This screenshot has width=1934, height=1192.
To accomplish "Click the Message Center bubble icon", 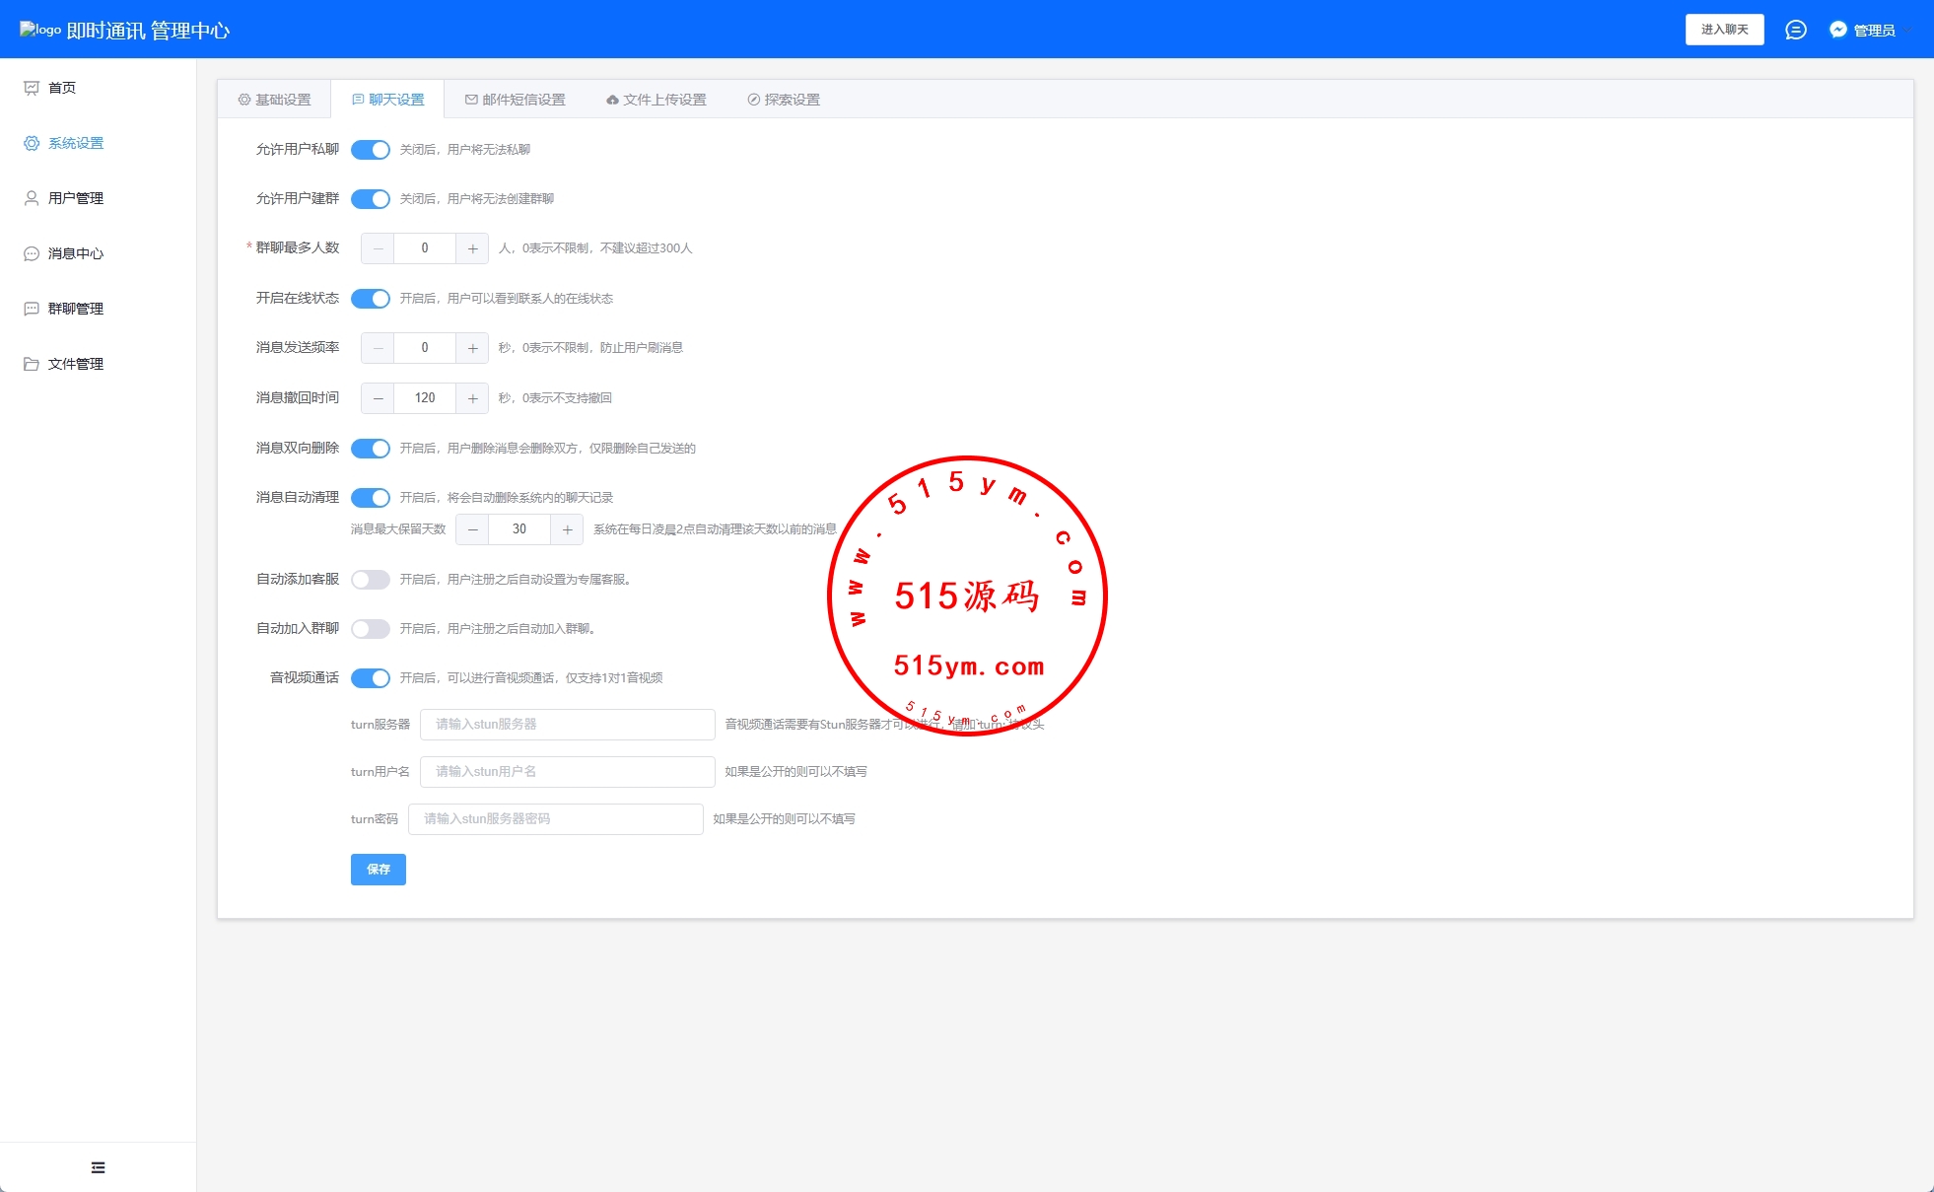I will tap(32, 253).
